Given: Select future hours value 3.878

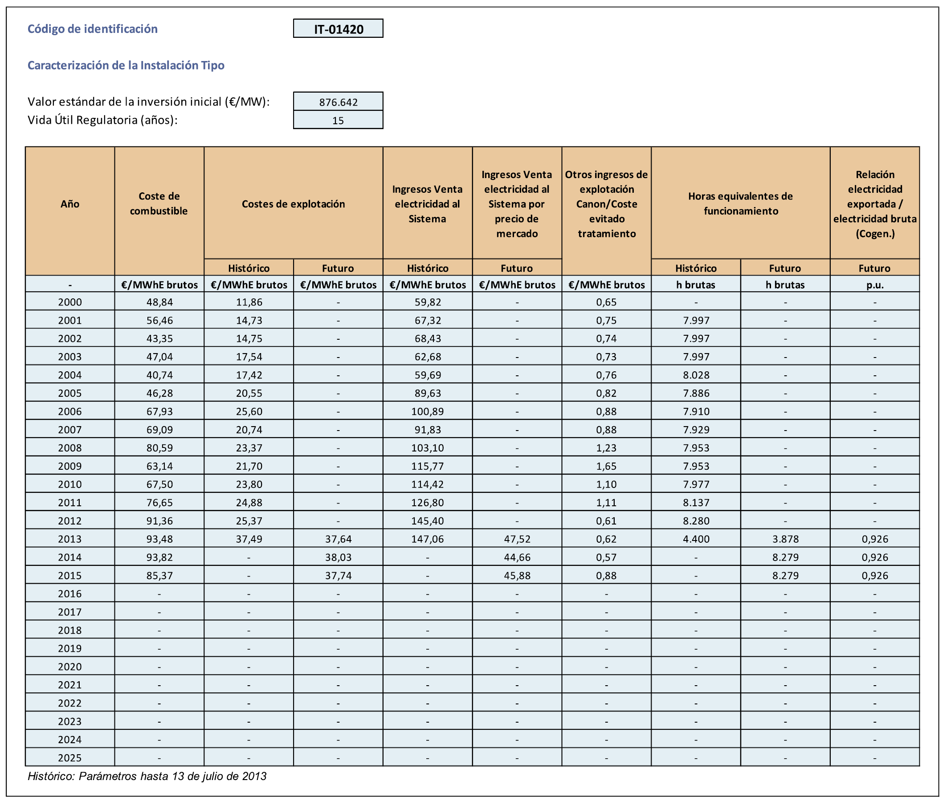Looking at the screenshot, I should (785, 539).
